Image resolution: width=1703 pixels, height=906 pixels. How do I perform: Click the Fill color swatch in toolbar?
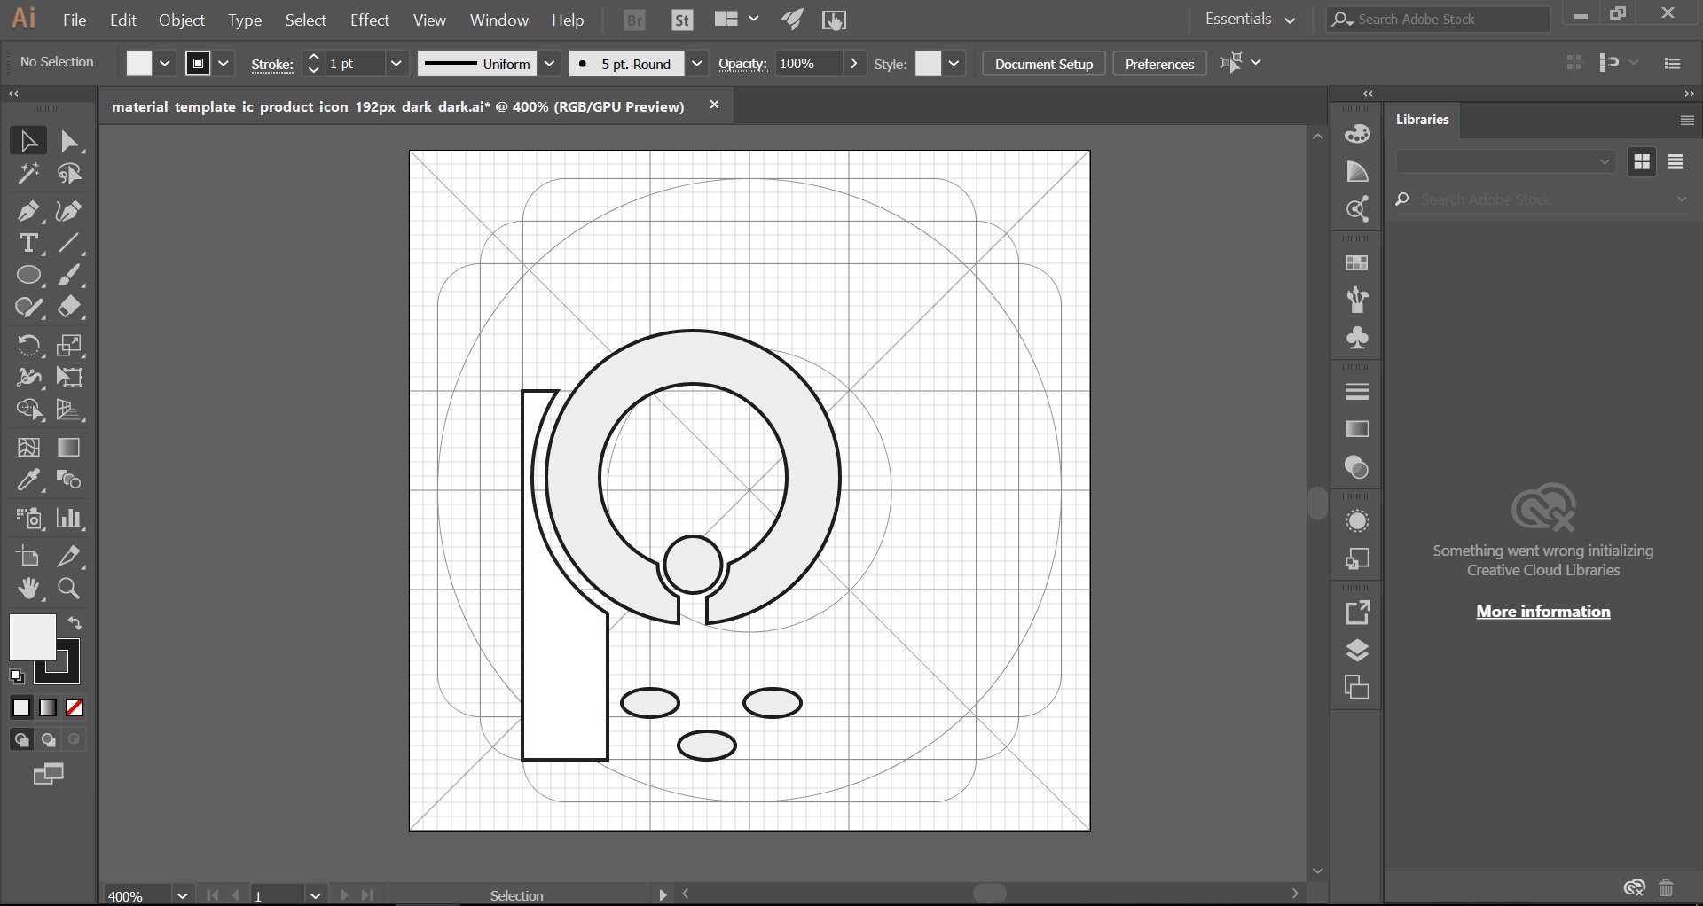[32, 637]
